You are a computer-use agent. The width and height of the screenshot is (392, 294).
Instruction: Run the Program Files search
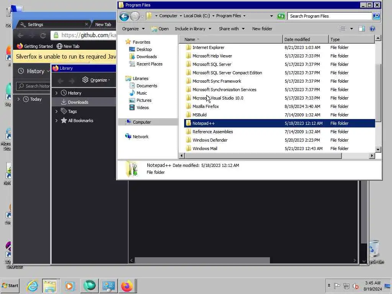(x=377, y=16)
